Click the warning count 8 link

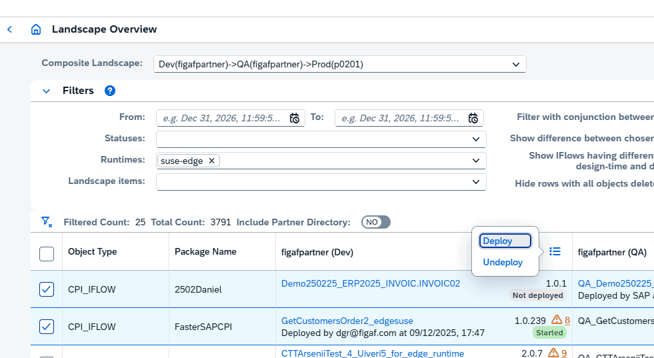tap(567, 321)
